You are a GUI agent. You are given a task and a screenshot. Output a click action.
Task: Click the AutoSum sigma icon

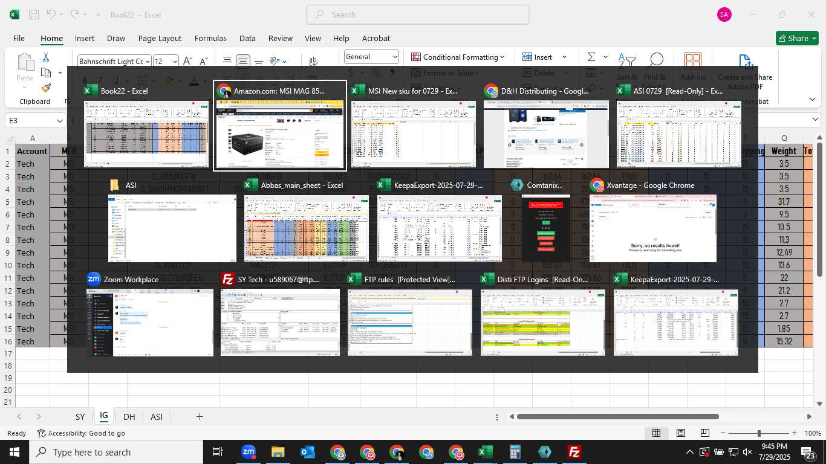(591, 57)
